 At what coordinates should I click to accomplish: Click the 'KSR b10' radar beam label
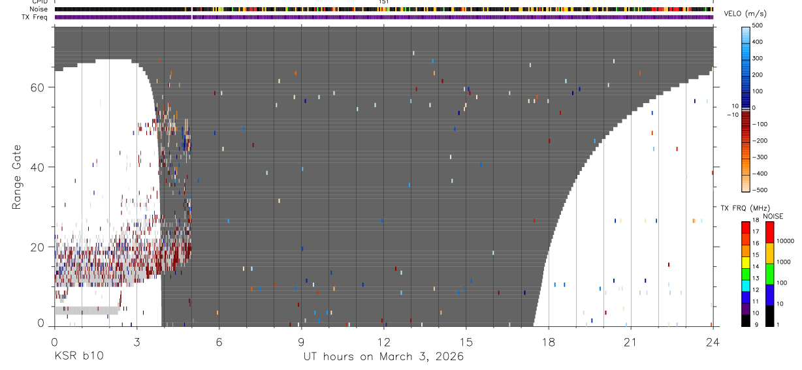coord(78,357)
